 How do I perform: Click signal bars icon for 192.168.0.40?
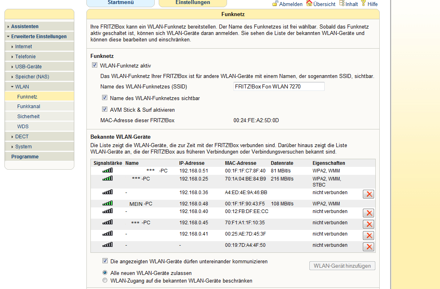coord(107,211)
